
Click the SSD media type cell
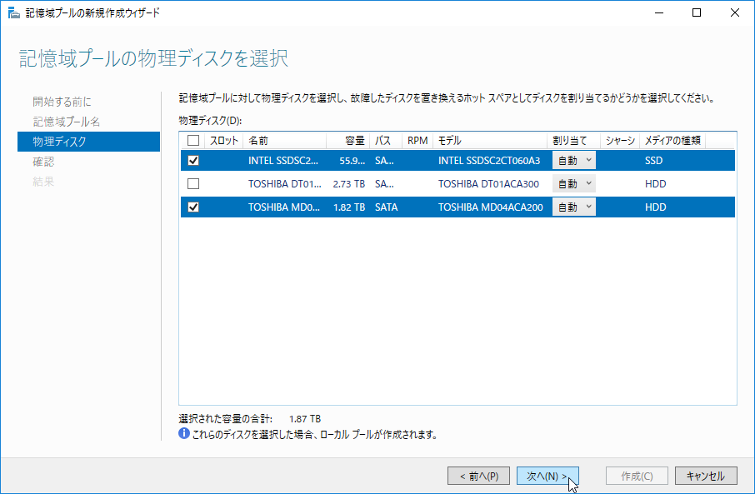coord(653,161)
